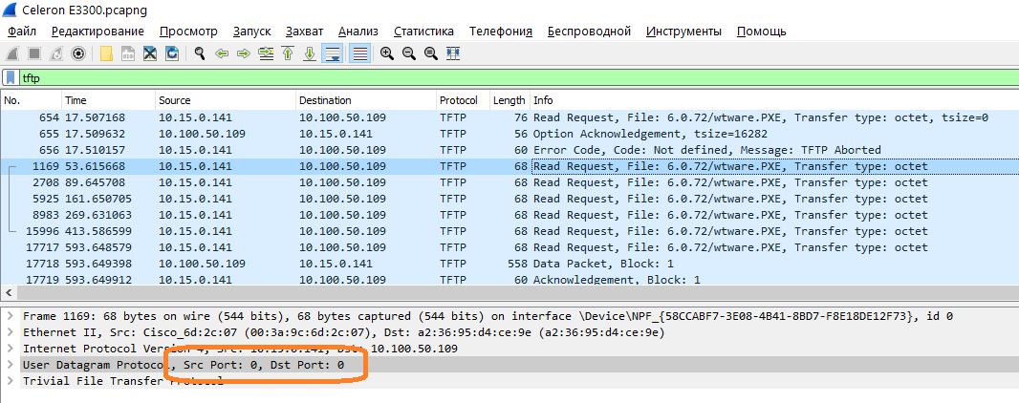Expand the Ethernet II details row
The height and width of the screenshot is (403, 1019).
[10, 332]
